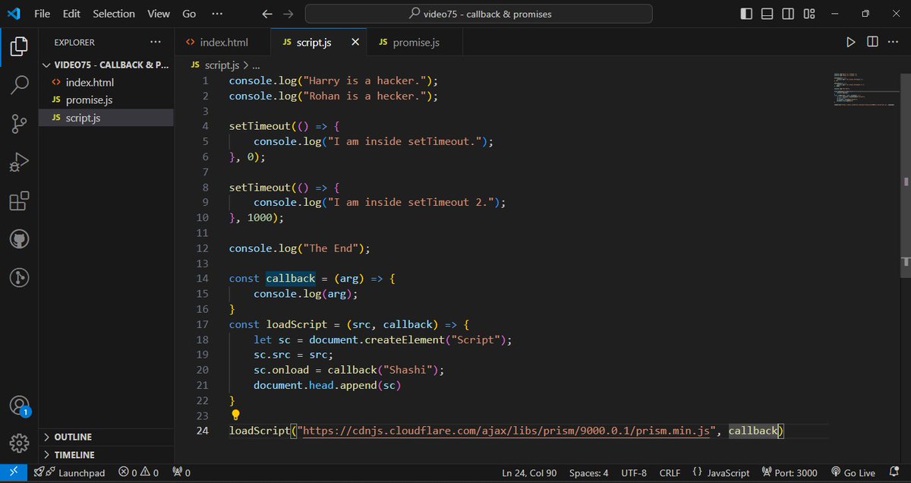The width and height of the screenshot is (911, 483).
Task: Open Run and Debug view
Action: click(x=19, y=162)
